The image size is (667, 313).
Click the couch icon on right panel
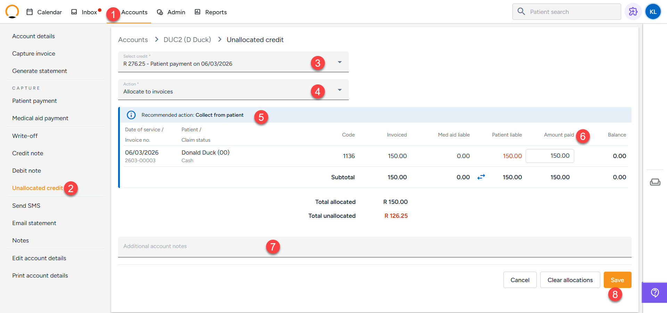click(655, 182)
